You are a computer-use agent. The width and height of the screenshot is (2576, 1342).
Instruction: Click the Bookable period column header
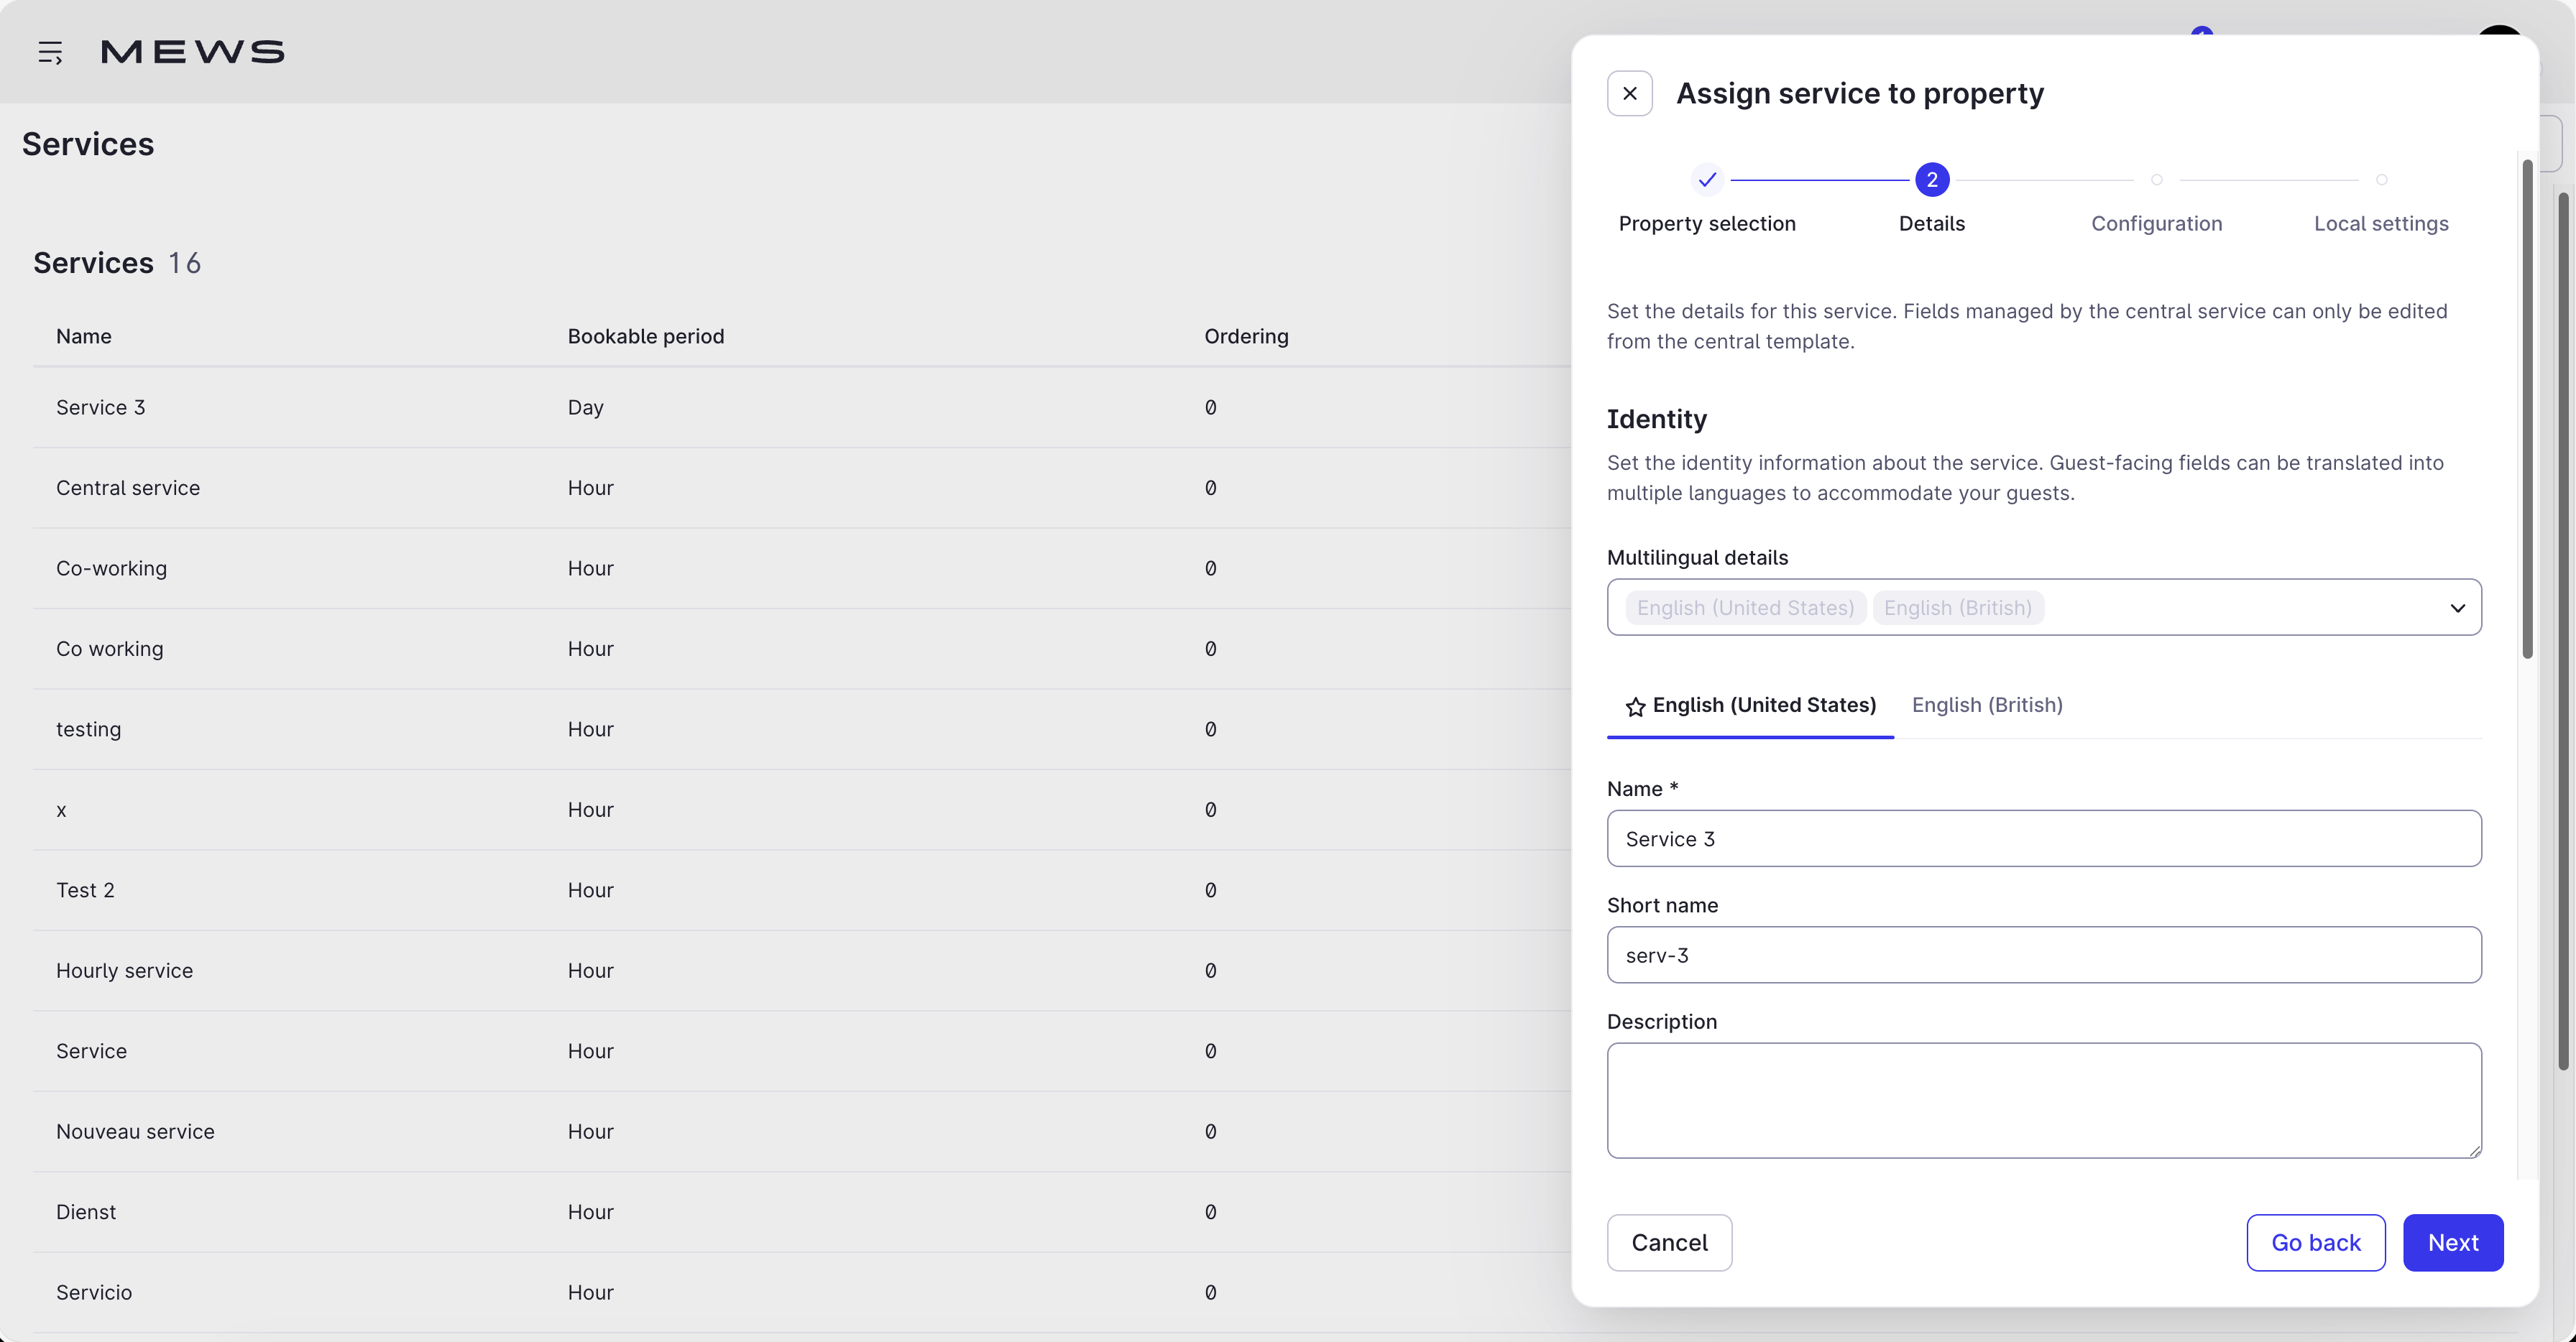646,337
